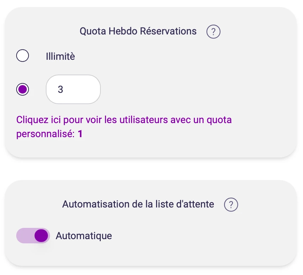
Task: Open help for Quota Hebdo Réservations
Action: tap(213, 32)
